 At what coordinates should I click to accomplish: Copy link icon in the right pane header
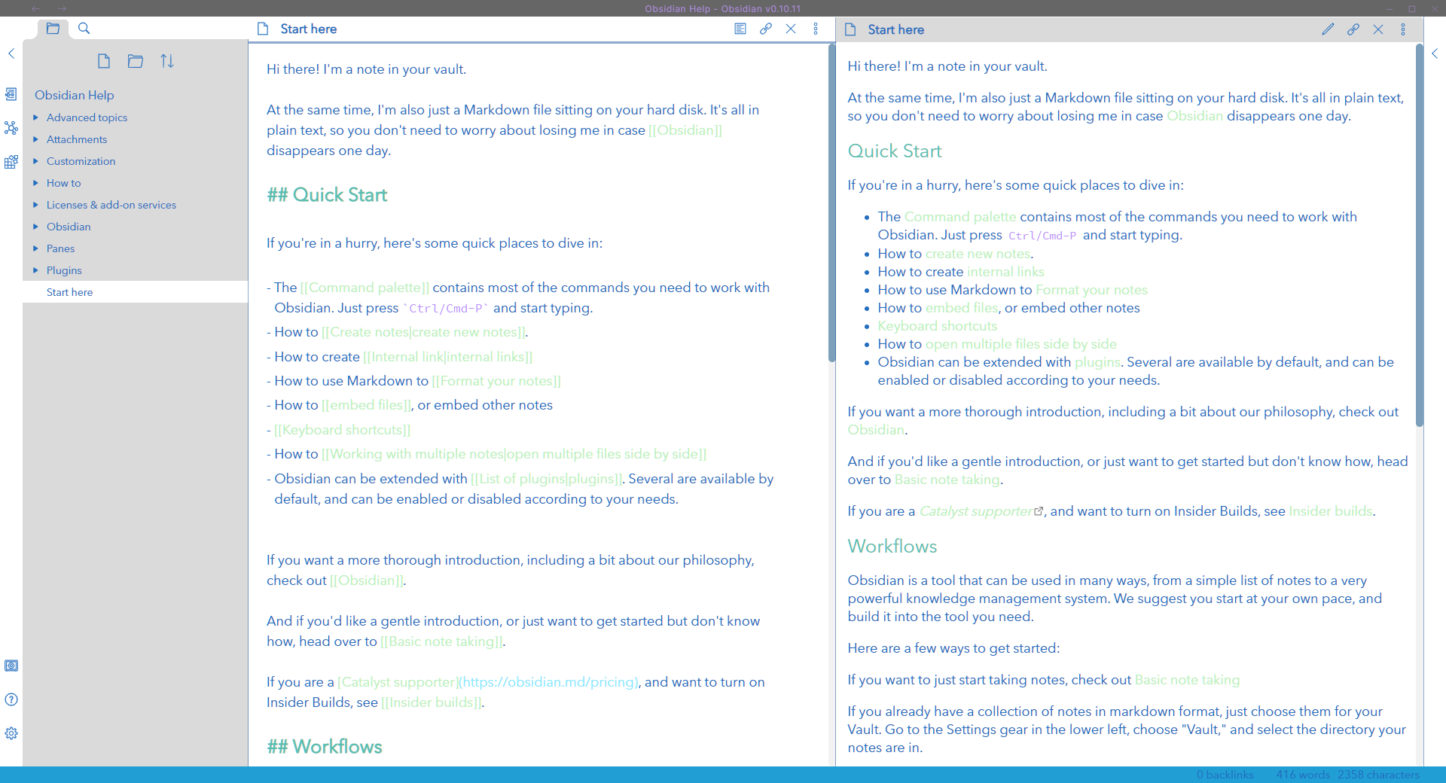pyautogui.click(x=1353, y=29)
